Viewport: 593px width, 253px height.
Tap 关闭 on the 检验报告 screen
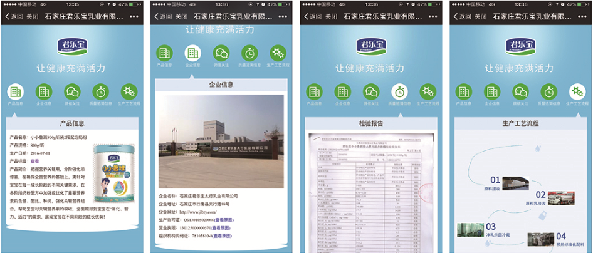pyautogui.click(x=331, y=17)
